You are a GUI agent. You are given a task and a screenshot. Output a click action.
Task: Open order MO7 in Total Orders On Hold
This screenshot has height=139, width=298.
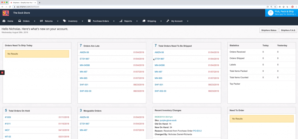point(7,130)
